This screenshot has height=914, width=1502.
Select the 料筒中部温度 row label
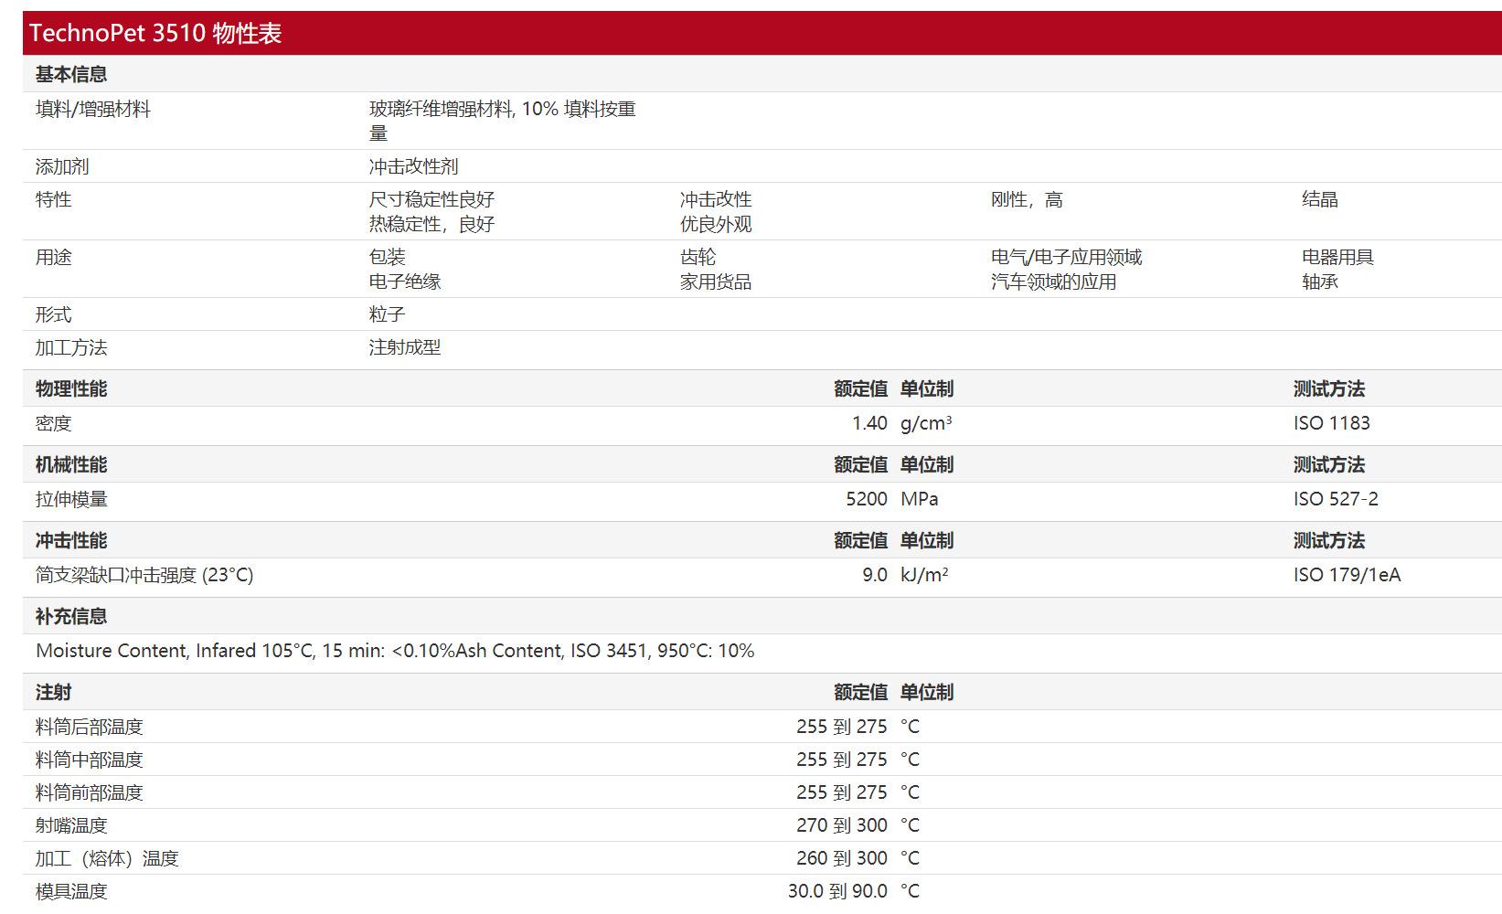click(x=90, y=760)
